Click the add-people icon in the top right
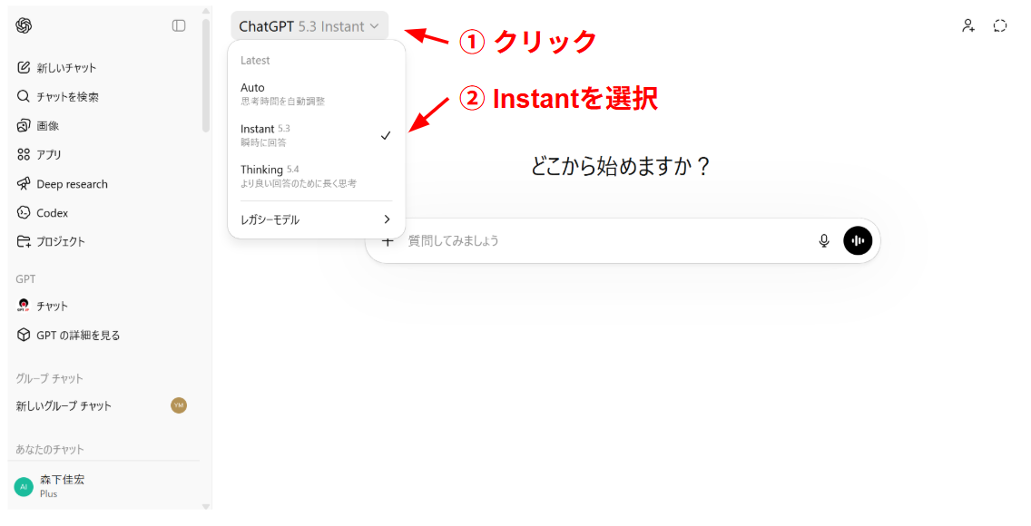This screenshot has width=1031, height=526. pyautogui.click(x=967, y=26)
